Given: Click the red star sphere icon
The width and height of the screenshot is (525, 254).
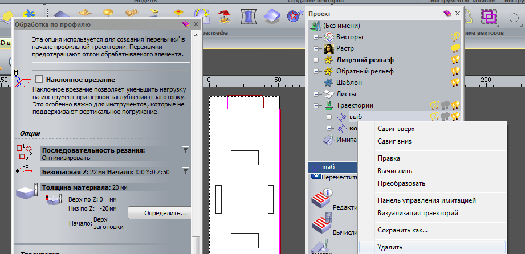Looking at the screenshot, I should point(294,16).
